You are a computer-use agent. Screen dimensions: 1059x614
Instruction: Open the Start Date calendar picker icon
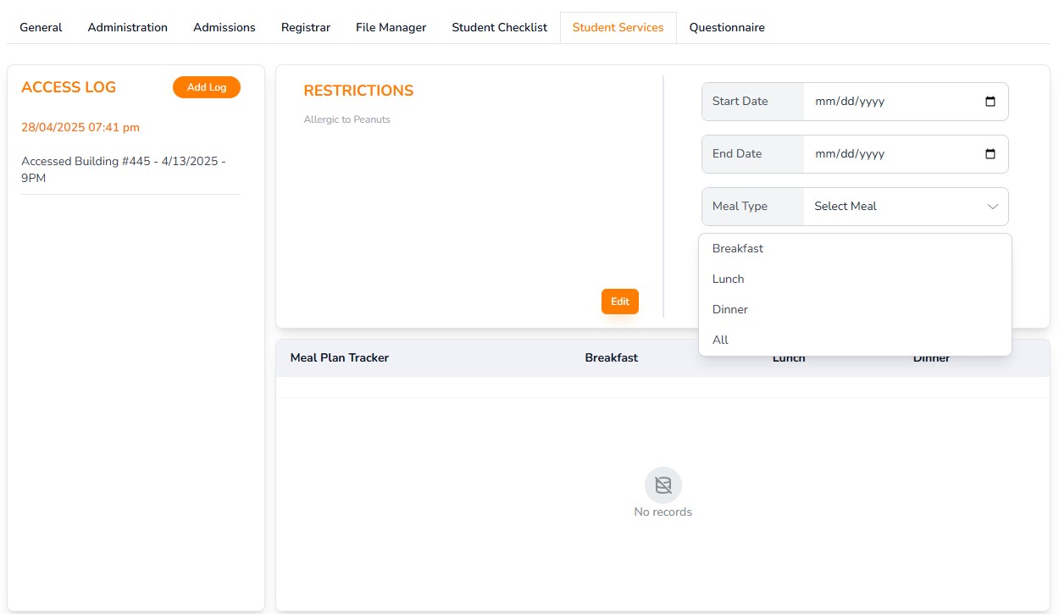tap(990, 101)
